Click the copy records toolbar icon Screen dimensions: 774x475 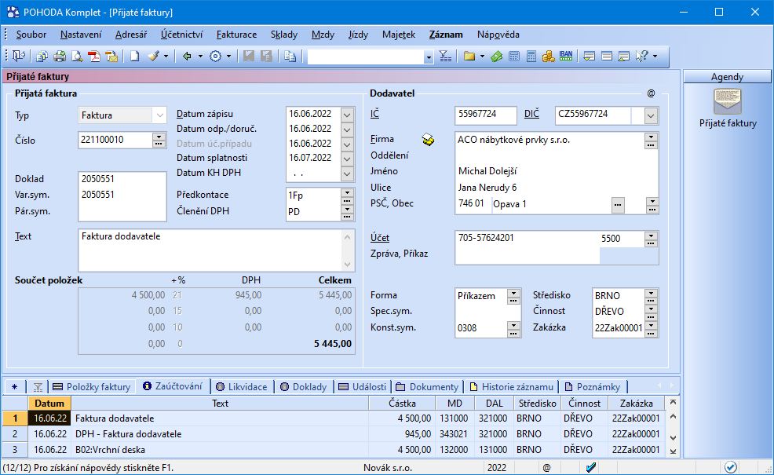coord(42,57)
